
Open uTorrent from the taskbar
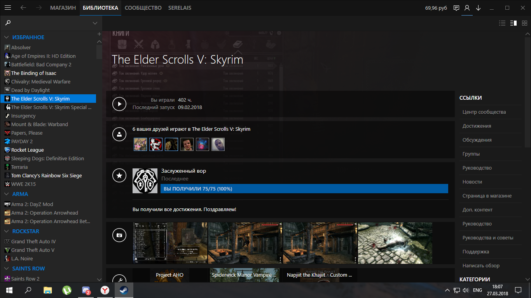[67, 290]
